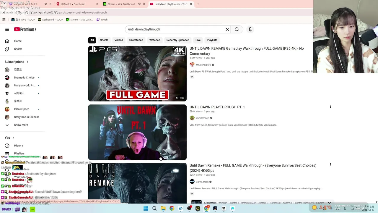This screenshot has height=213, width=378.
Task: Open the Stream - Kick Dash bookmark
Action: (x=79, y=20)
